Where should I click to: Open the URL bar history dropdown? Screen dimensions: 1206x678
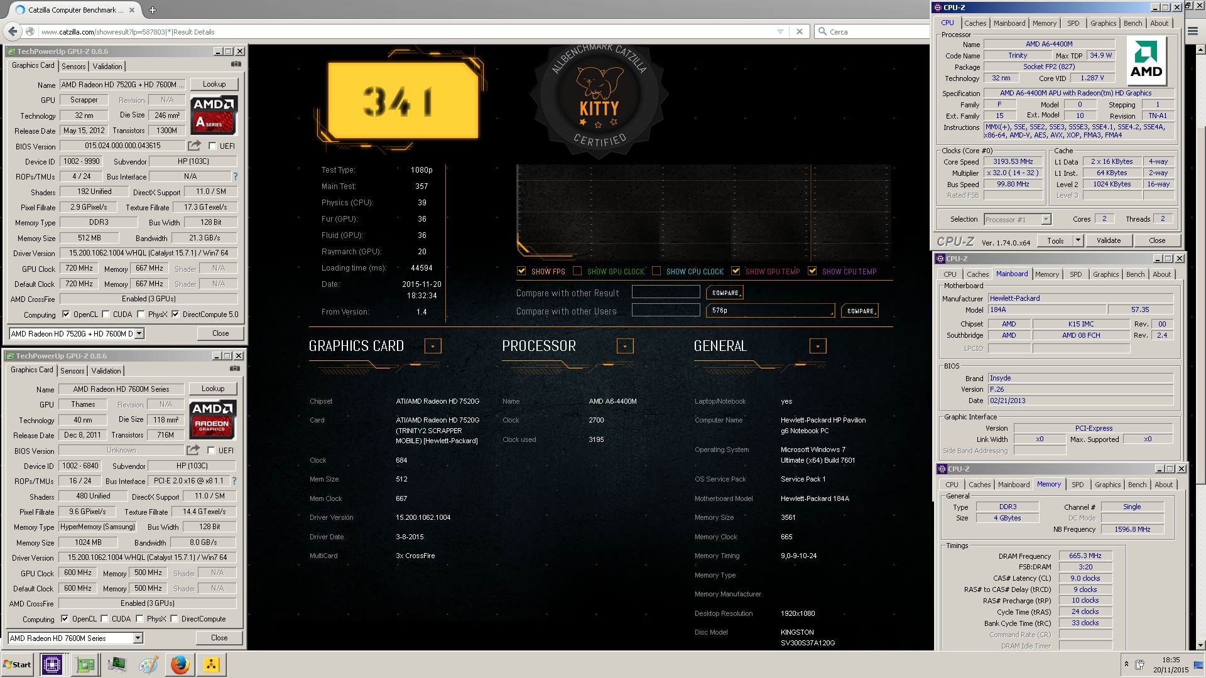pyautogui.click(x=780, y=31)
